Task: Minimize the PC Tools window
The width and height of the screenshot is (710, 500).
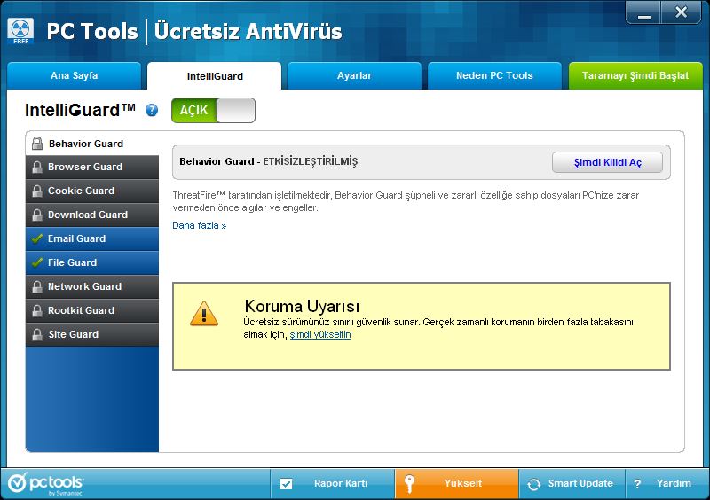Action: 643,12
